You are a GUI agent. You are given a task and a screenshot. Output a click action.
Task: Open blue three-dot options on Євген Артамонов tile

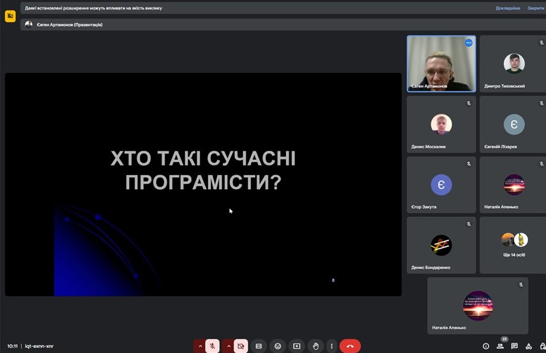click(x=469, y=43)
